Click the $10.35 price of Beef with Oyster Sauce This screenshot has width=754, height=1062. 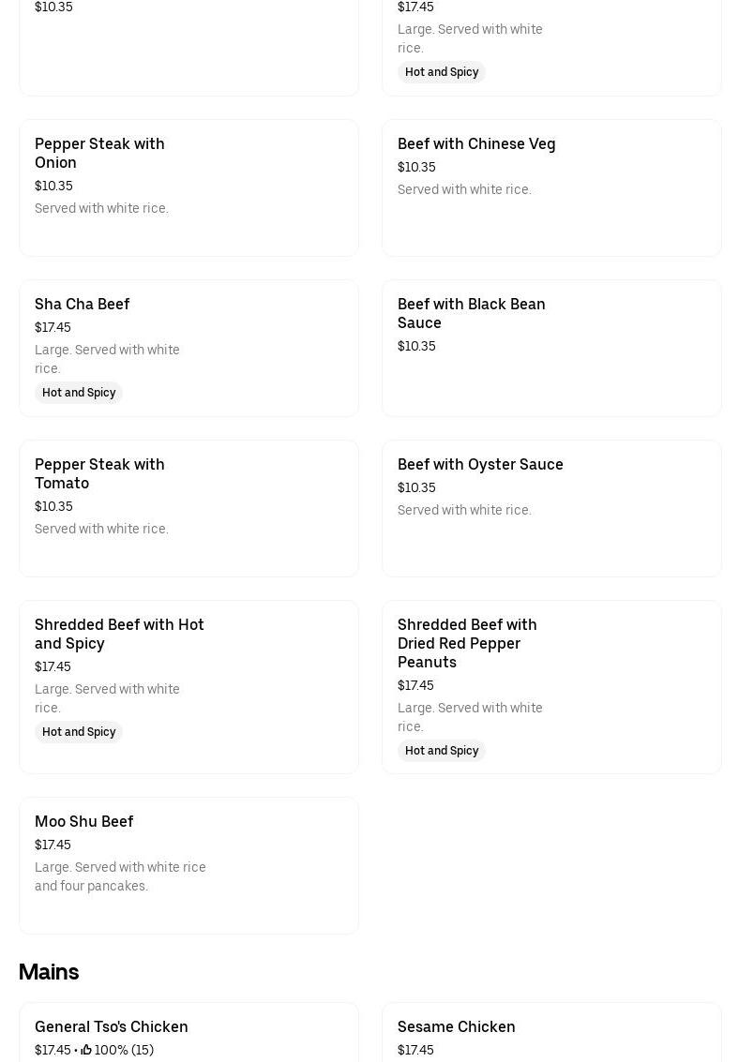pos(416,487)
